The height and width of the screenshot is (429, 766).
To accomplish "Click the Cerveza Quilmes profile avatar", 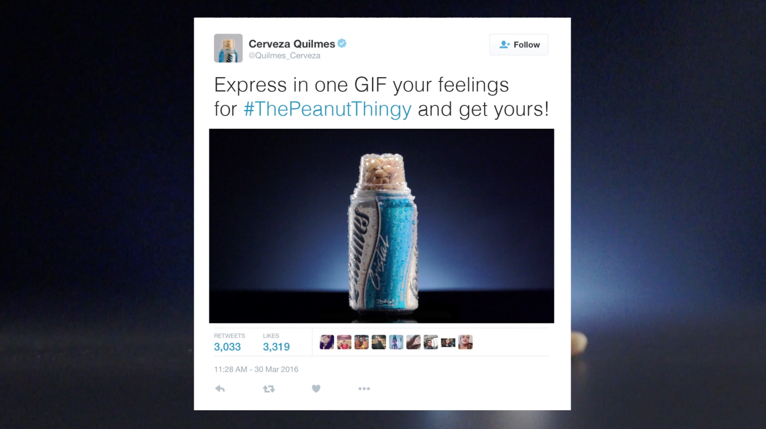I will pyautogui.click(x=228, y=48).
